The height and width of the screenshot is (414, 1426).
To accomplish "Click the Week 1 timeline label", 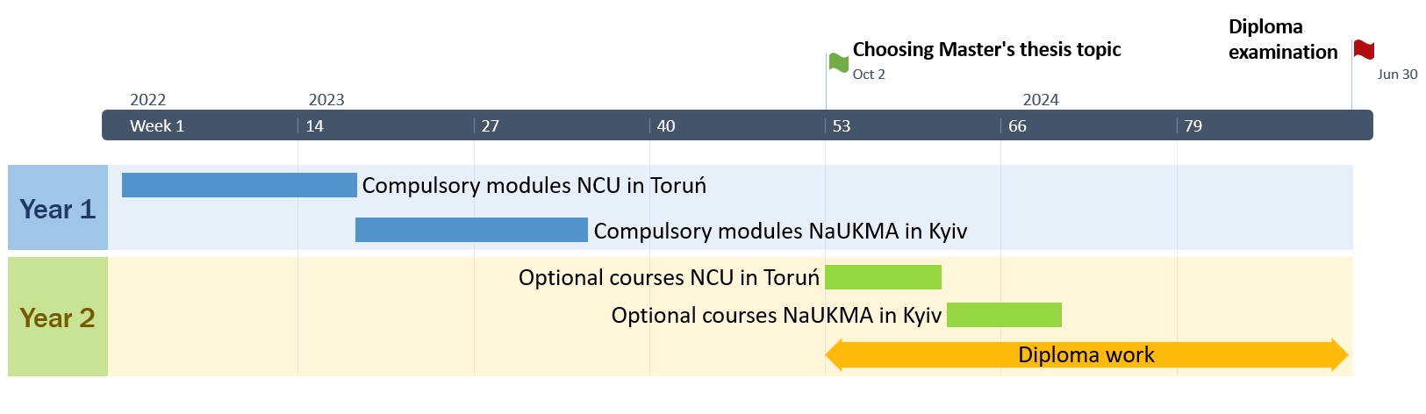I will (157, 125).
